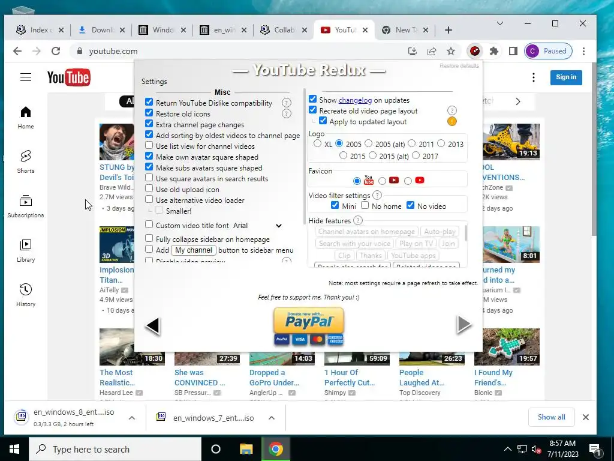Switch to the Collab tab
This screenshot has height=461, width=614.
(x=284, y=30)
